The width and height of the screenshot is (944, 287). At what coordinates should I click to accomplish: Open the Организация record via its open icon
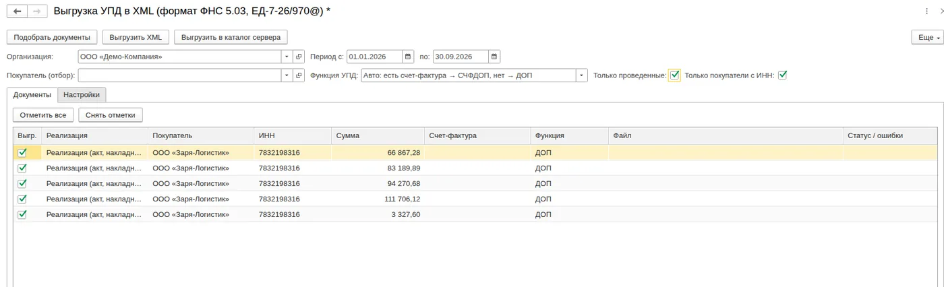click(x=299, y=57)
